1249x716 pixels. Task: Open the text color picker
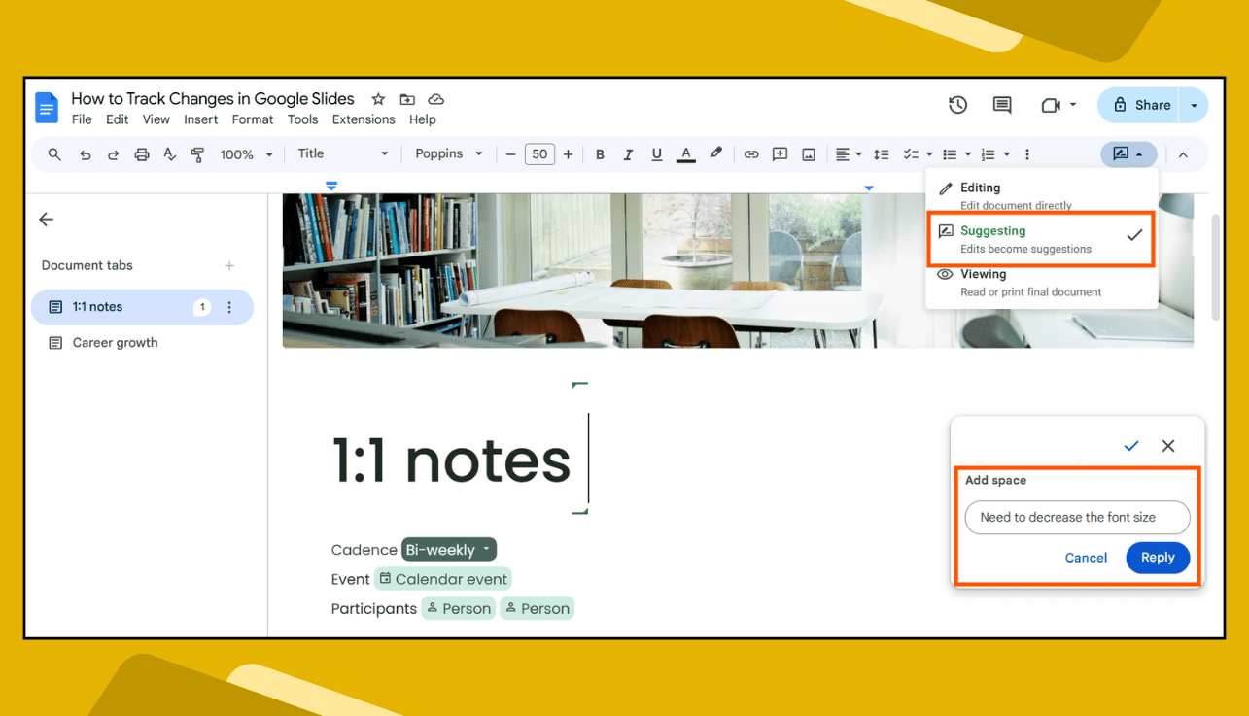685,153
